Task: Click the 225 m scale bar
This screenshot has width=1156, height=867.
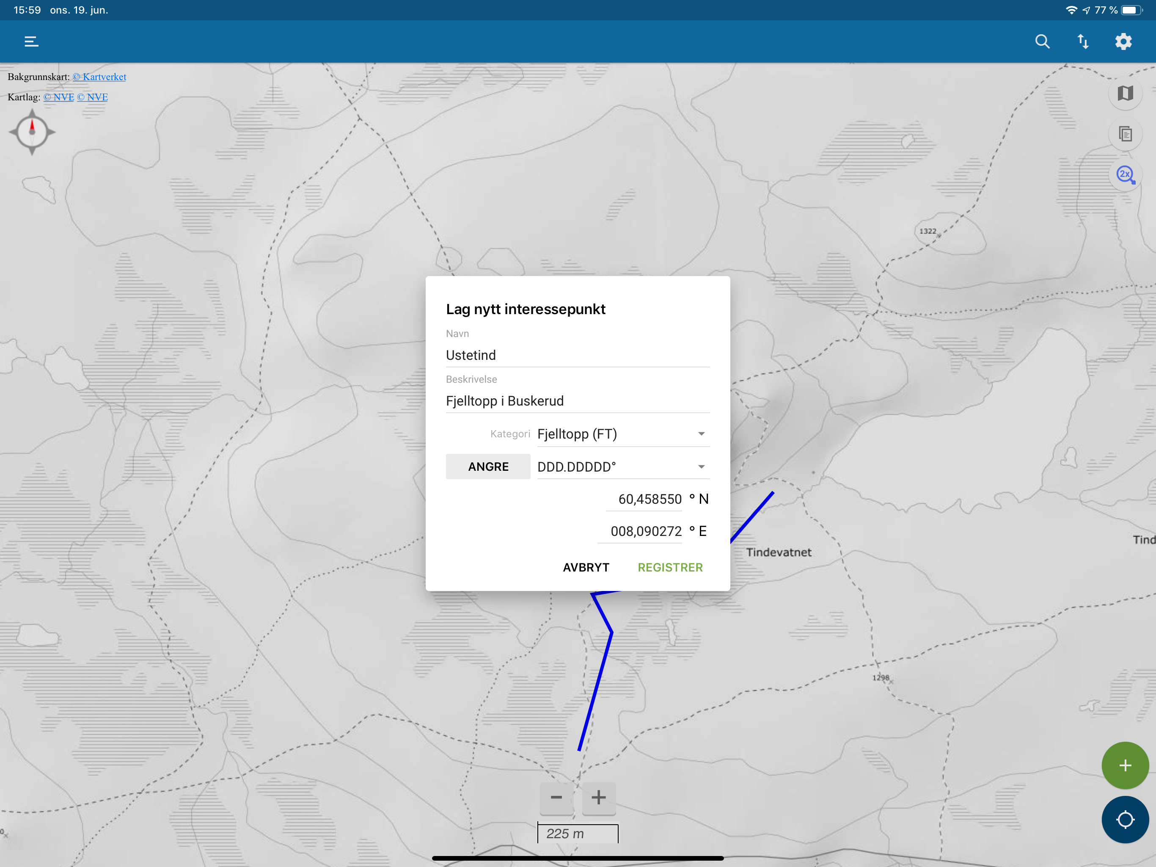Action: [x=578, y=834]
